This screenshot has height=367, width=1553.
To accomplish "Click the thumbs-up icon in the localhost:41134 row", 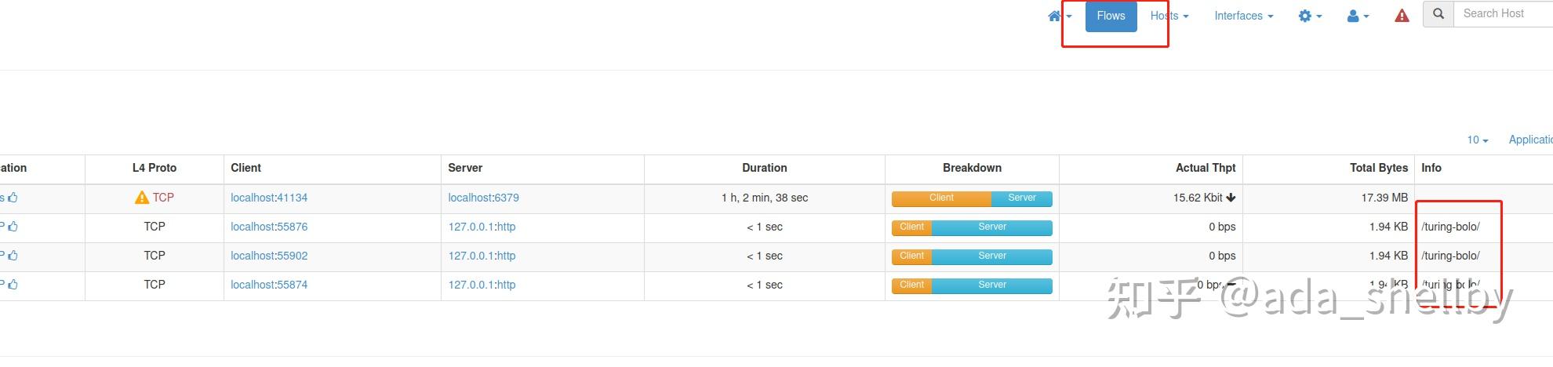I will click(13, 198).
